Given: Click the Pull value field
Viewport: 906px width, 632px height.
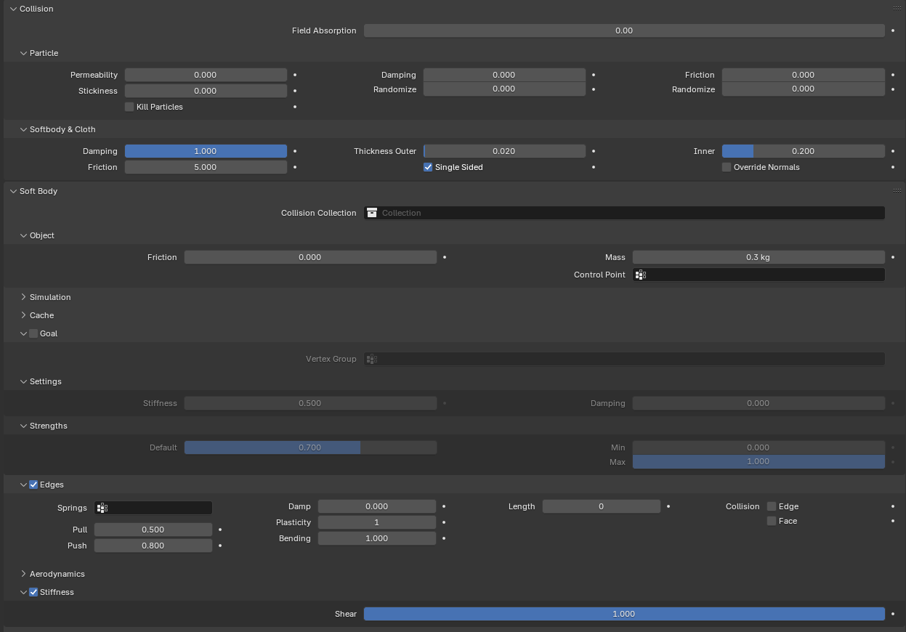Looking at the screenshot, I should tap(153, 530).
